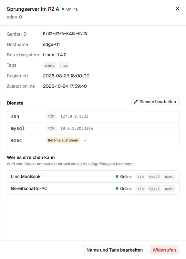Screen dimensions: 186x259
Task: Click the Online status of Bereitschafts-PC
Action: coord(124,188)
